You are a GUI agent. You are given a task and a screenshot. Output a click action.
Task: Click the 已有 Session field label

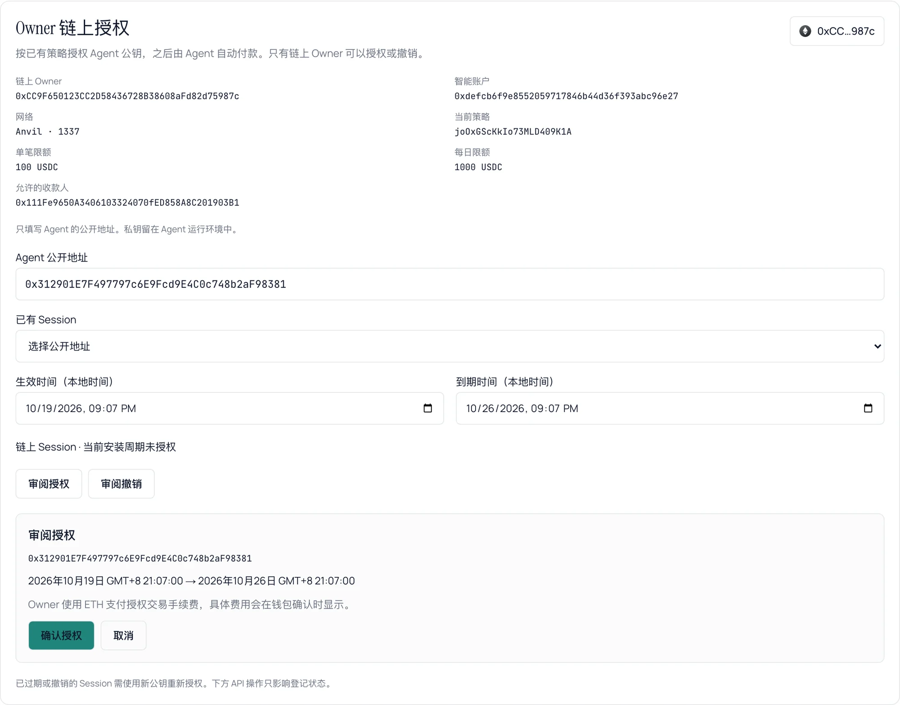pyautogui.click(x=46, y=319)
